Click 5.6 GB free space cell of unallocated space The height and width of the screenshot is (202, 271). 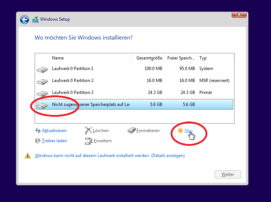pyautogui.click(x=189, y=104)
